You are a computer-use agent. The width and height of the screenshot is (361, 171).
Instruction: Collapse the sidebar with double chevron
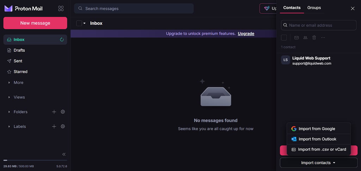(x=64, y=154)
